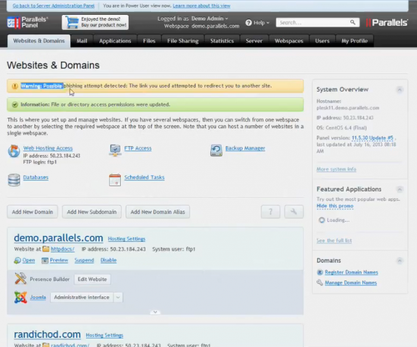417x347 pixels.
Task: Click the Parallels Panel logo icon
Action: [x=14, y=23]
